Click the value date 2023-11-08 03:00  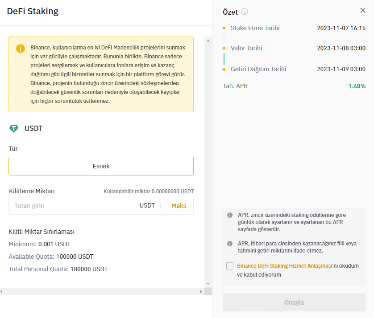tap(341, 48)
